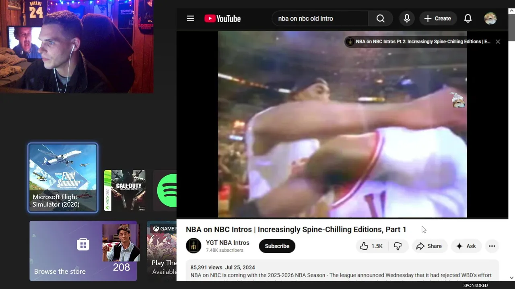Click the in-video card channel icon
This screenshot has width=515, height=289.
point(350,42)
